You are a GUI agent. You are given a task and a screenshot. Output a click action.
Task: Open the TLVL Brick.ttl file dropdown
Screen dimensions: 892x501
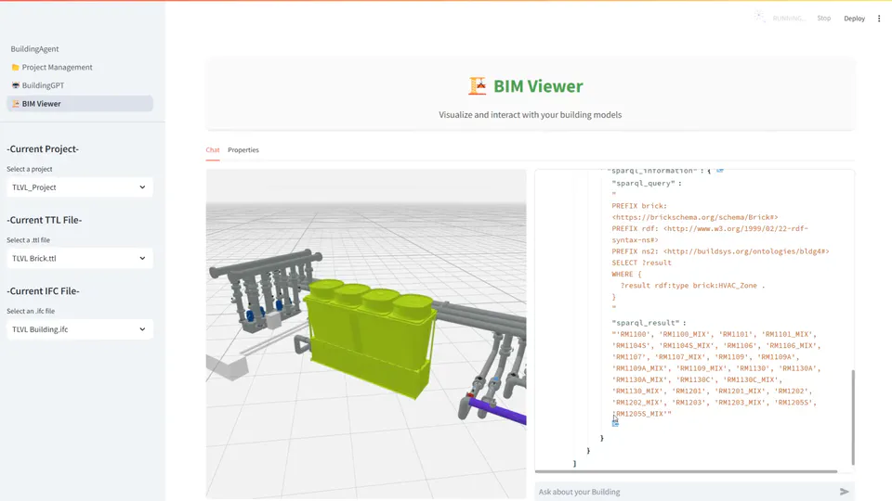80,258
